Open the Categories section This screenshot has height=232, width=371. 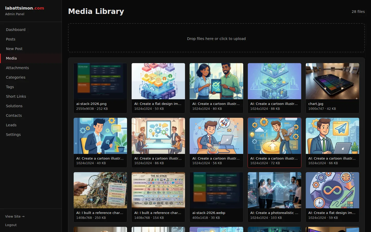pyautogui.click(x=15, y=77)
